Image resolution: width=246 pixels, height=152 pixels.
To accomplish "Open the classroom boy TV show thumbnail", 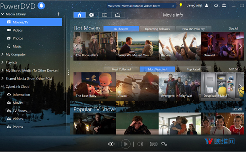I will 137,124.
